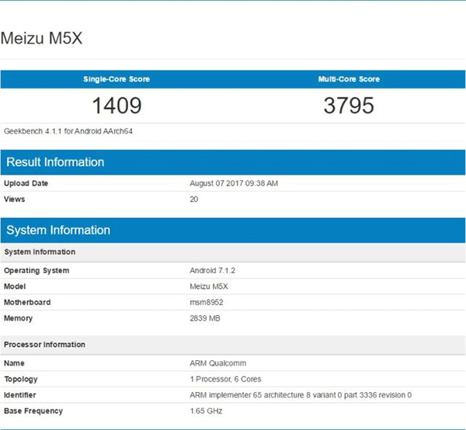Click the Meizu M5X page title
Screen dimensions: 466x430
tap(41, 38)
